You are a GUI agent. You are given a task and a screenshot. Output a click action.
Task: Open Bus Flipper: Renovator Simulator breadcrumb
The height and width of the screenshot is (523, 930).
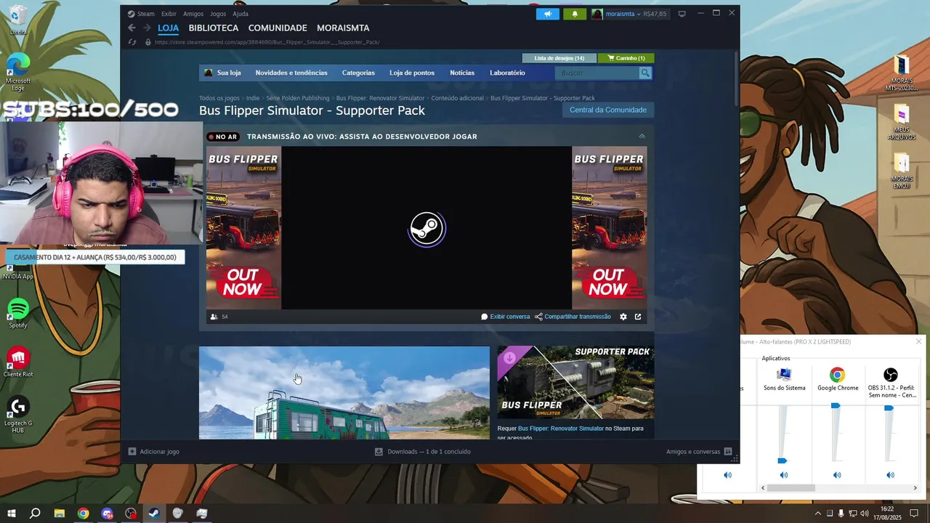click(380, 98)
